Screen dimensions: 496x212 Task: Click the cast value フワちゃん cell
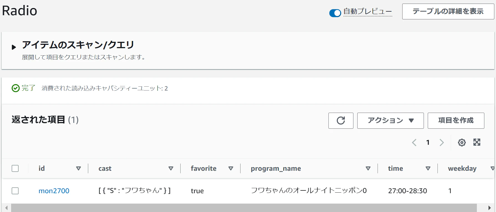[x=135, y=191]
